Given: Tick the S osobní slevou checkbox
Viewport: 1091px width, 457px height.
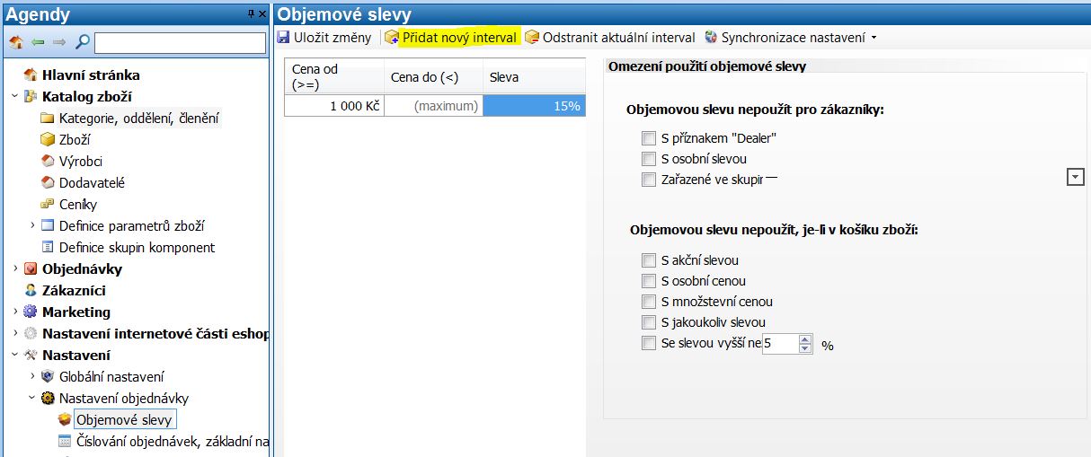Looking at the screenshot, I should (649, 159).
